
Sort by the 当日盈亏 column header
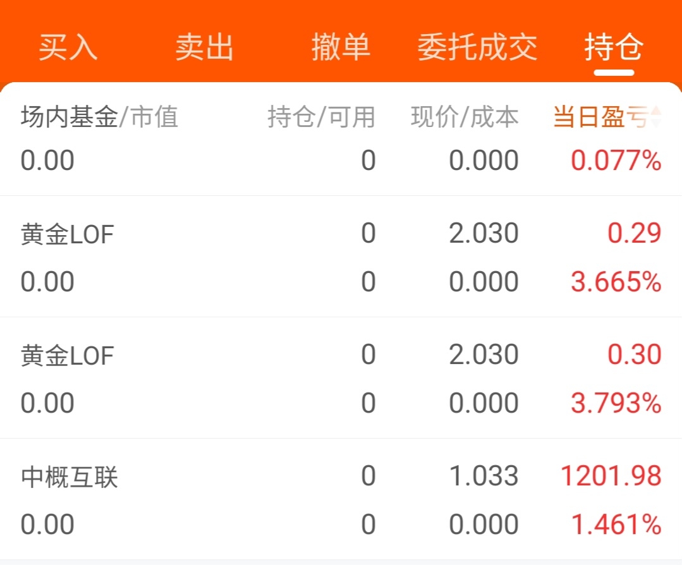pyautogui.click(x=600, y=117)
